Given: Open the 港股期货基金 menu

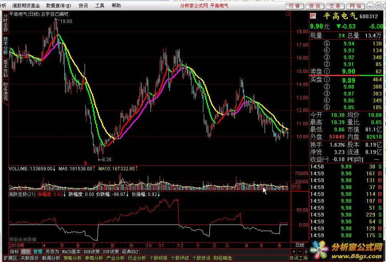Looking at the screenshot, I should click(26, 5).
